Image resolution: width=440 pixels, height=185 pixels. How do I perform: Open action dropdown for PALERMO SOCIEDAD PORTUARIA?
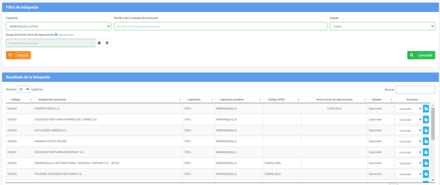point(409,174)
